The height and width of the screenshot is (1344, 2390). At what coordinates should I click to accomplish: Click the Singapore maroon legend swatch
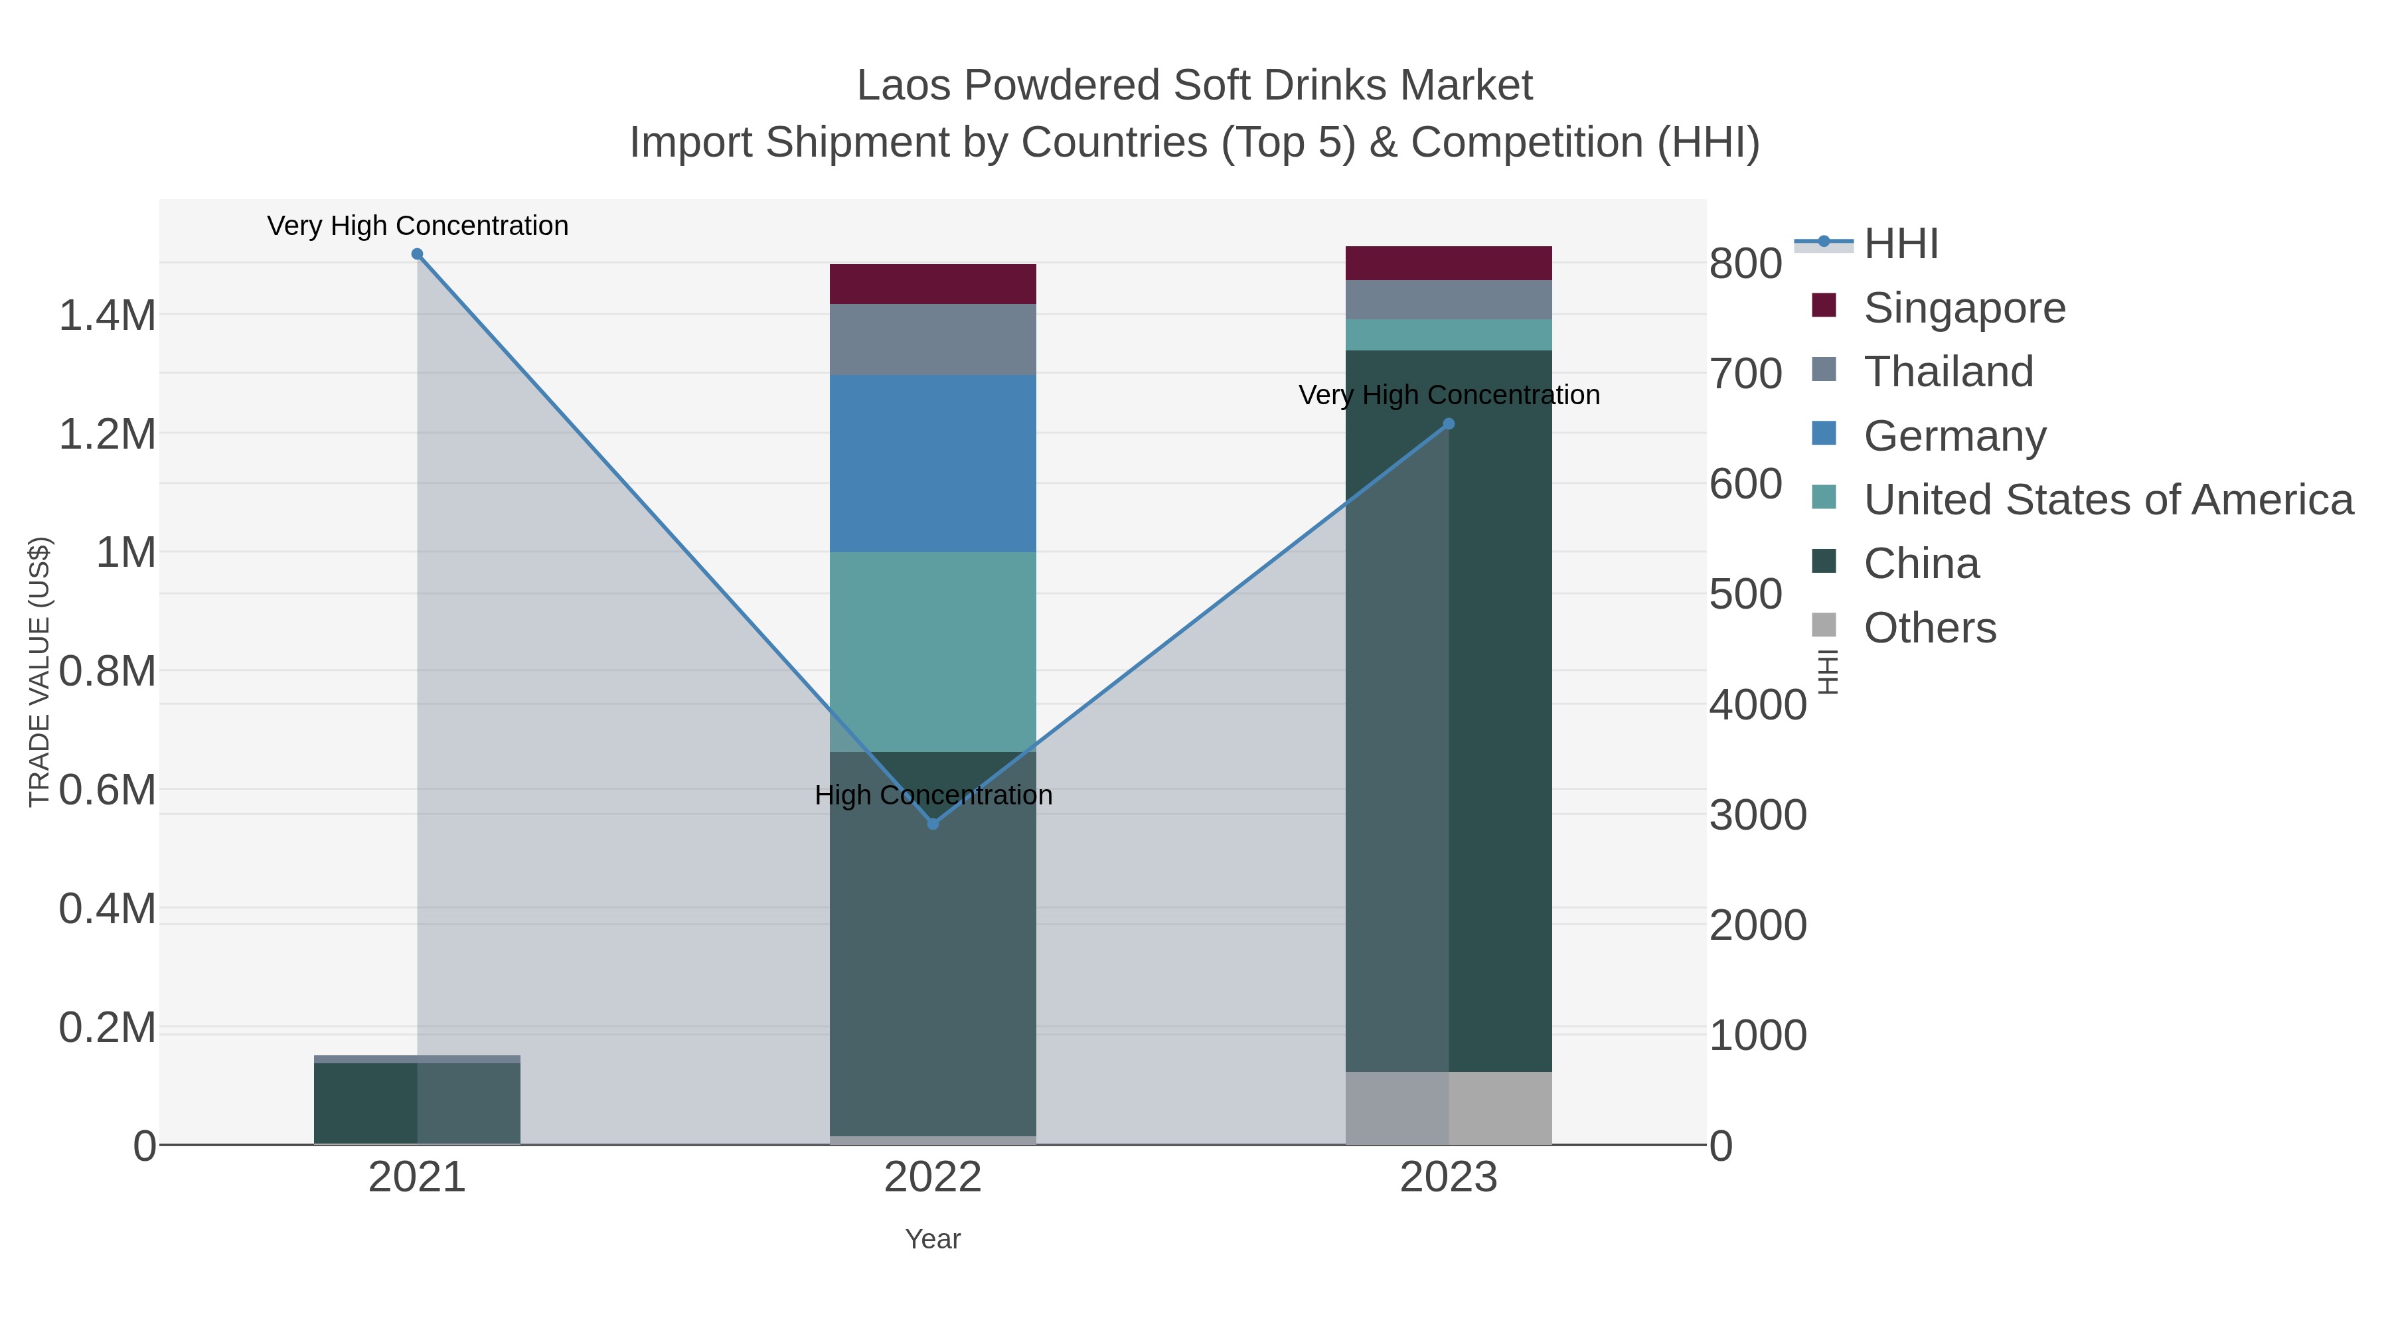1824,305
